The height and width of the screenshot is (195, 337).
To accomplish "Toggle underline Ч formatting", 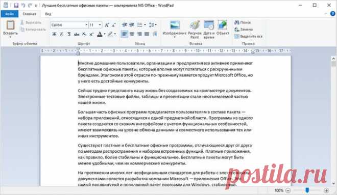I will coord(69,34).
